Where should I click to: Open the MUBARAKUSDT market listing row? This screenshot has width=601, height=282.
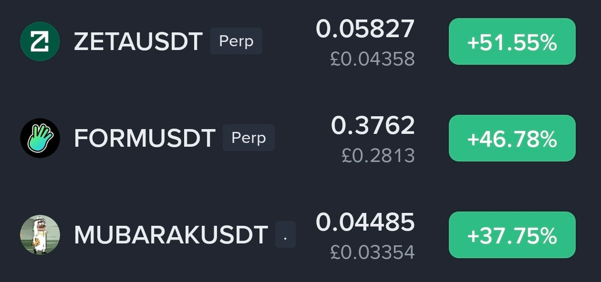coord(300,235)
